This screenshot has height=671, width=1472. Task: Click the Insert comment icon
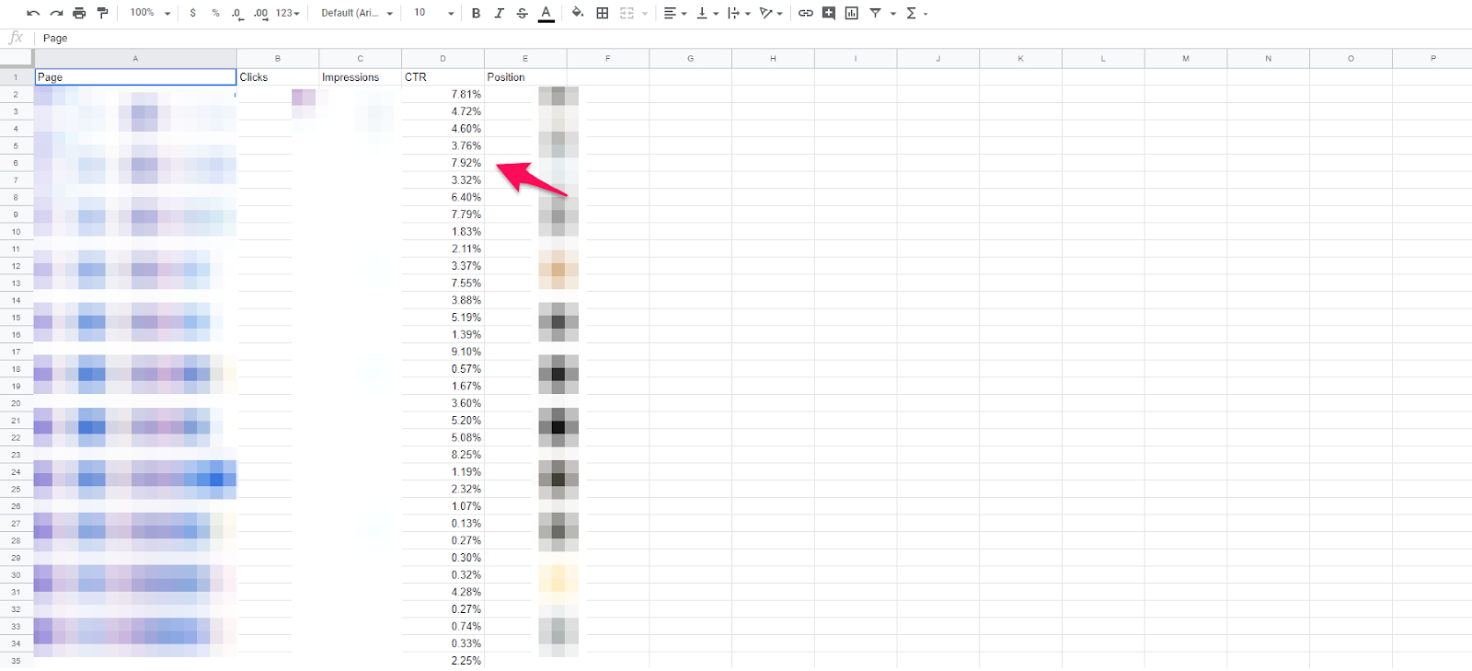(829, 13)
